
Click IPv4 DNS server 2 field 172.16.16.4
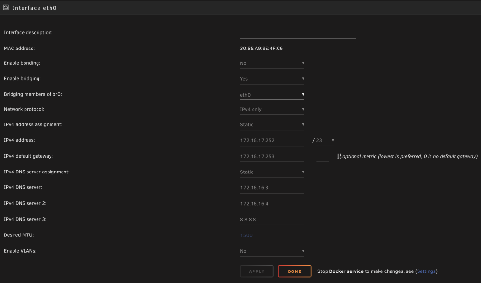pyautogui.click(x=272, y=204)
